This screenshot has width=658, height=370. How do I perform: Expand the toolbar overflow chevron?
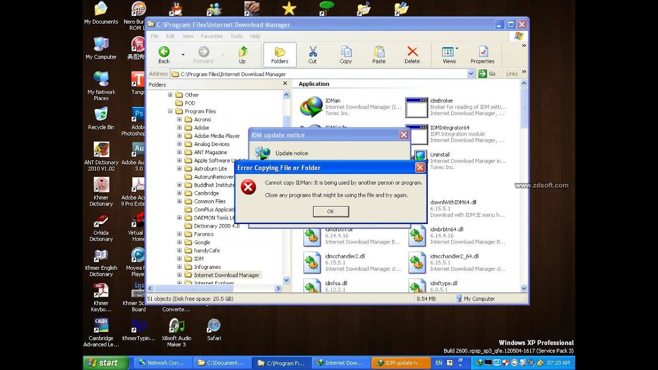pyautogui.click(x=524, y=46)
